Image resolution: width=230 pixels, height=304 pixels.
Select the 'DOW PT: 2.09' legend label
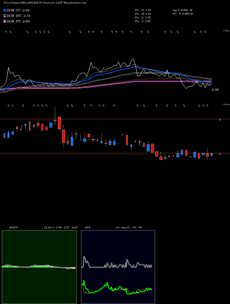(x=18, y=21)
